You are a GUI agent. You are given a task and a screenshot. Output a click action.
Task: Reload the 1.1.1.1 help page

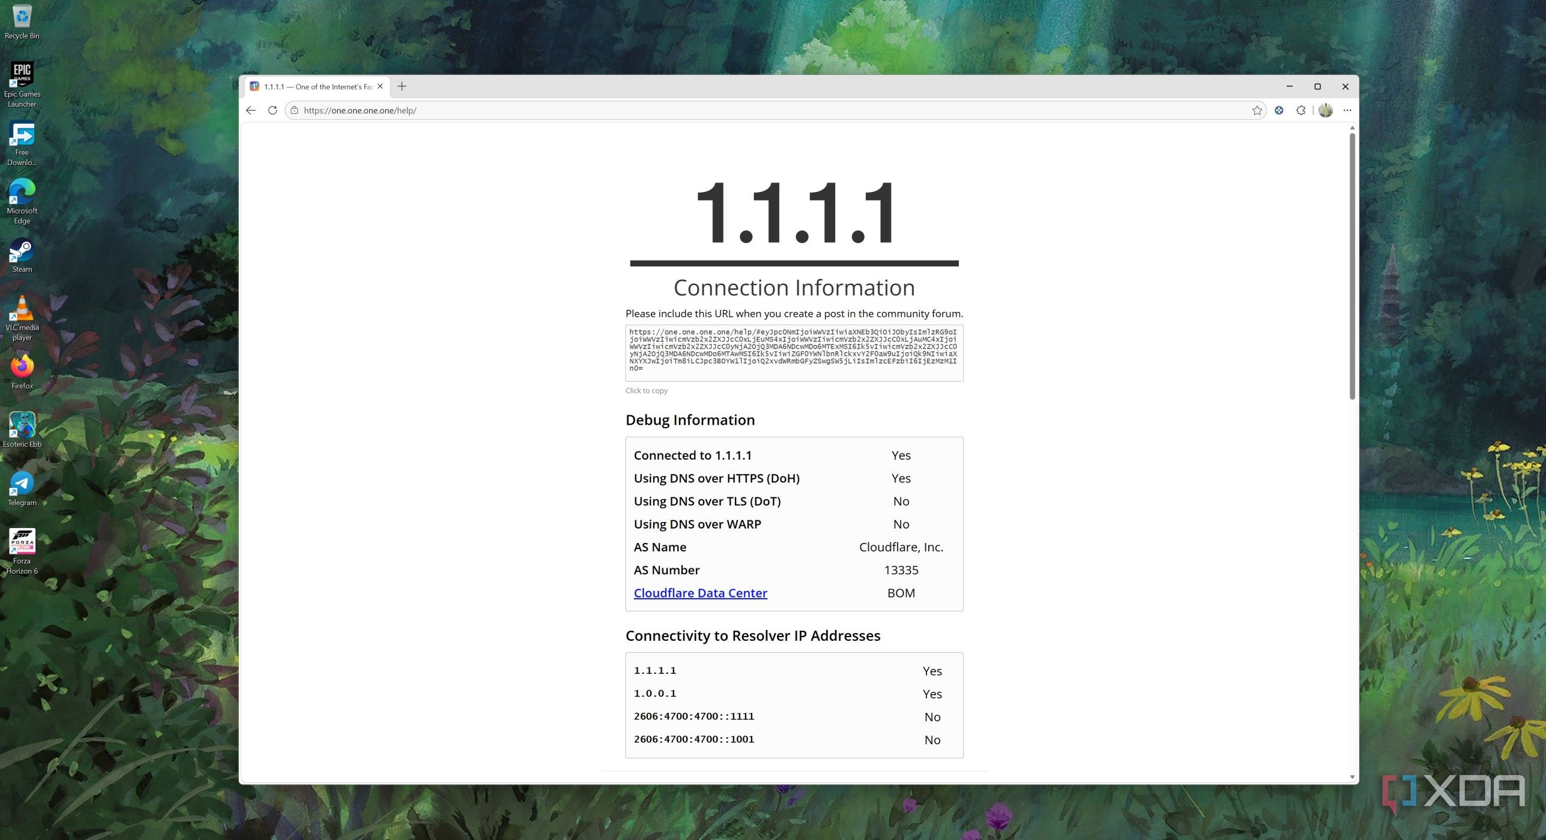[x=273, y=110]
